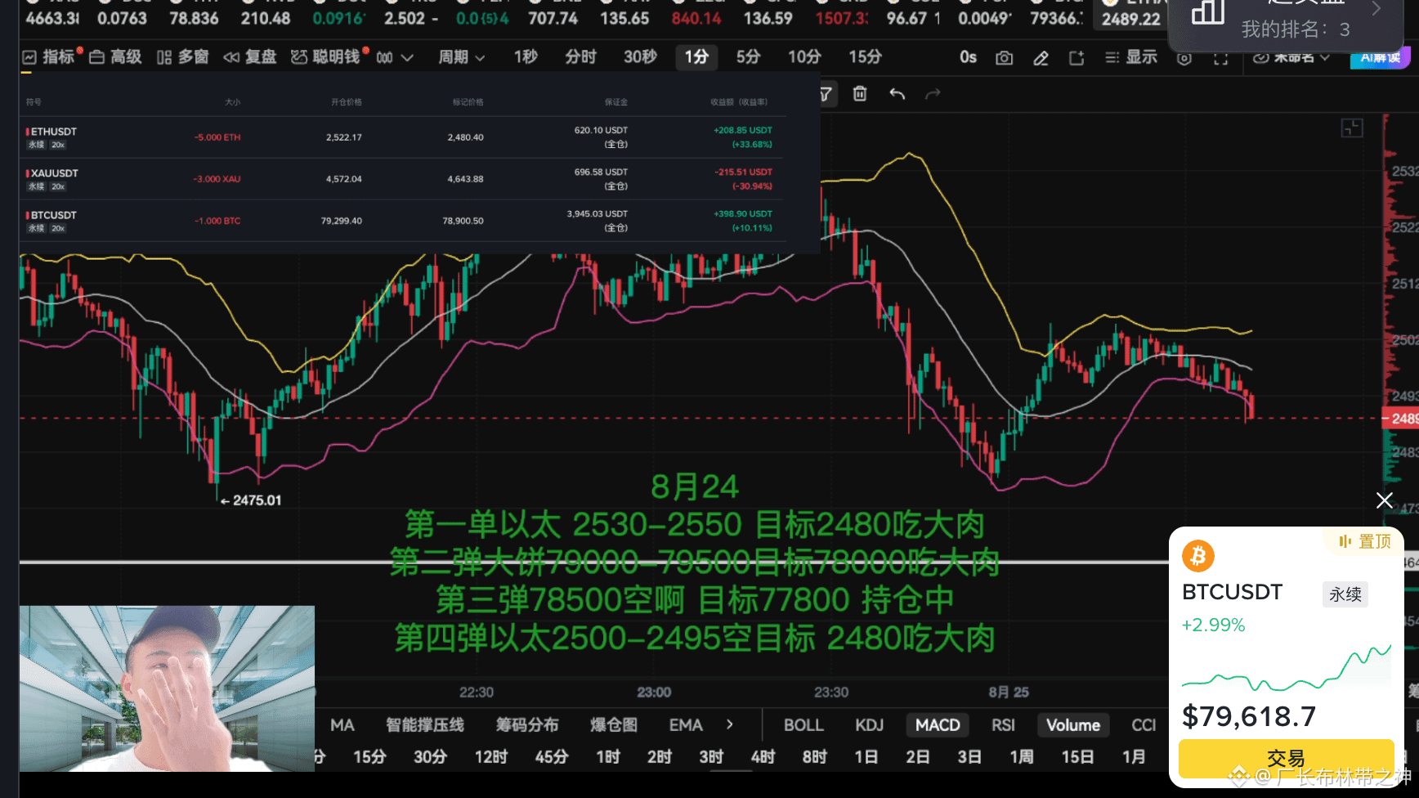The image size is (1419, 798).
Task: Switch to the 1时 interval
Action: pyautogui.click(x=608, y=757)
